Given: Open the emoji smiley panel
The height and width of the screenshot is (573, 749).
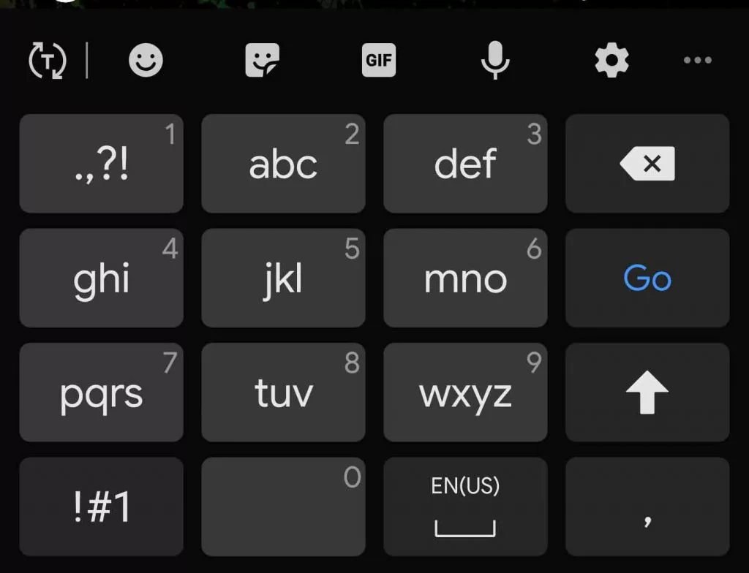Looking at the screenshot, I should [146, 60].
